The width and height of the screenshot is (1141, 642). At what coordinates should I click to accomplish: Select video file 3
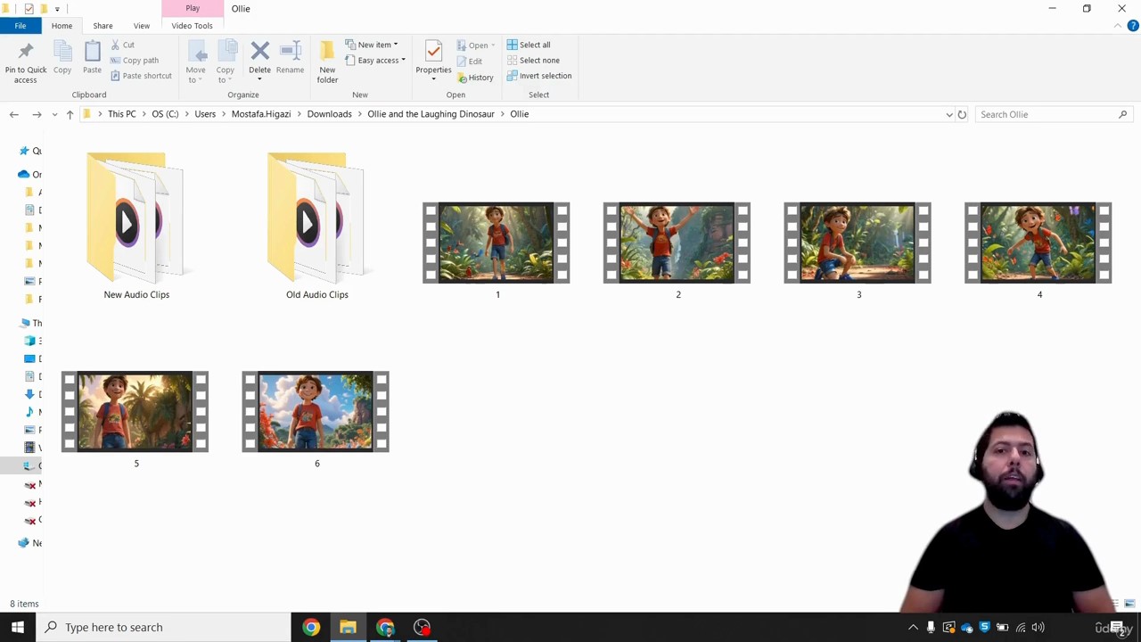click(x=858, y=250)
